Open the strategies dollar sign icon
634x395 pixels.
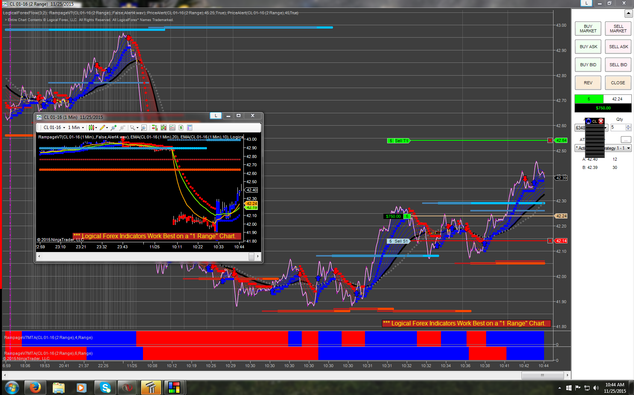pyautogui.click(x=181, y=128)
